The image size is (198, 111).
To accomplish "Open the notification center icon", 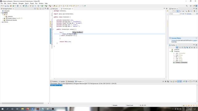I will click(195, 109).
